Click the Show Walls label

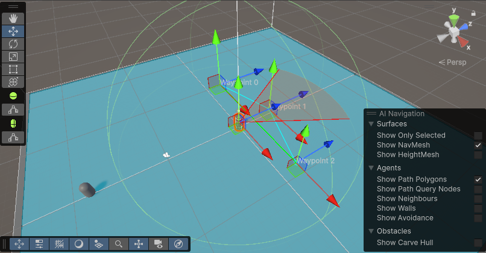(x=396, y=208)
